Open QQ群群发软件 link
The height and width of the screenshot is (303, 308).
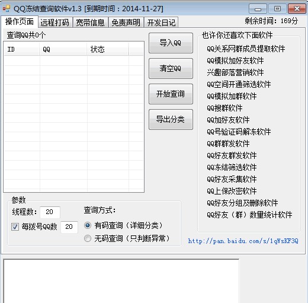click(x=228, y=143)
